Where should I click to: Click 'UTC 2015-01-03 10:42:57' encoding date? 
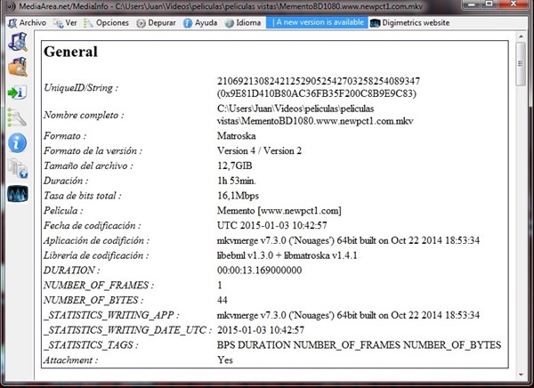coord(271,225)
